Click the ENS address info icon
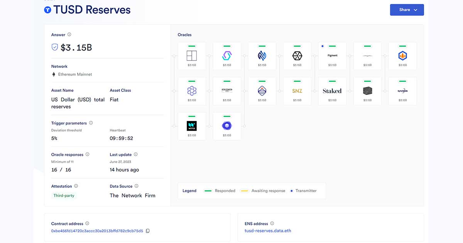 click(x=272, y=223)
